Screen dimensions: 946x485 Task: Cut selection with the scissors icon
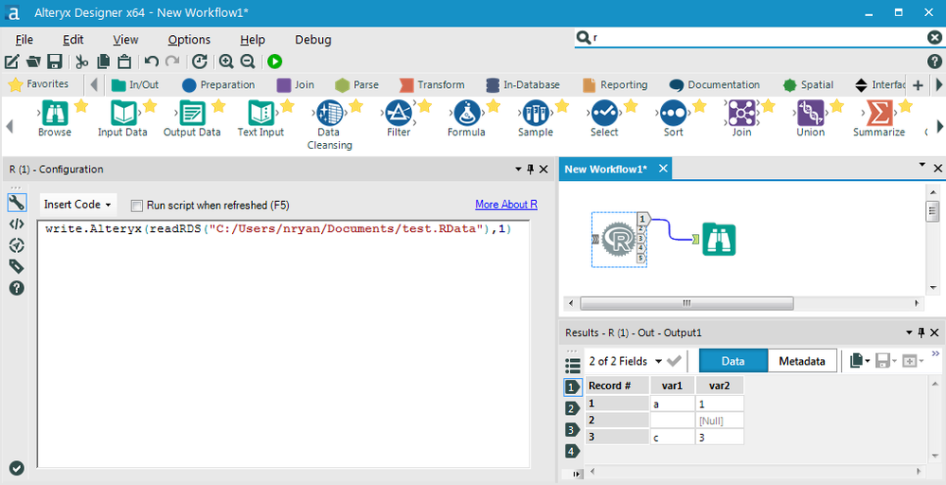click(82, 62)
